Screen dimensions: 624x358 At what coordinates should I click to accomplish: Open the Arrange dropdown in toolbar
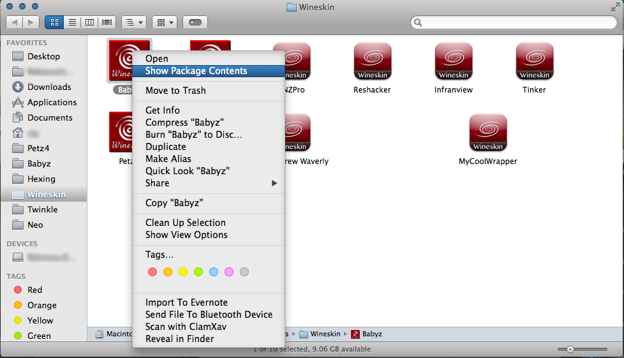[x=164, y=22]
